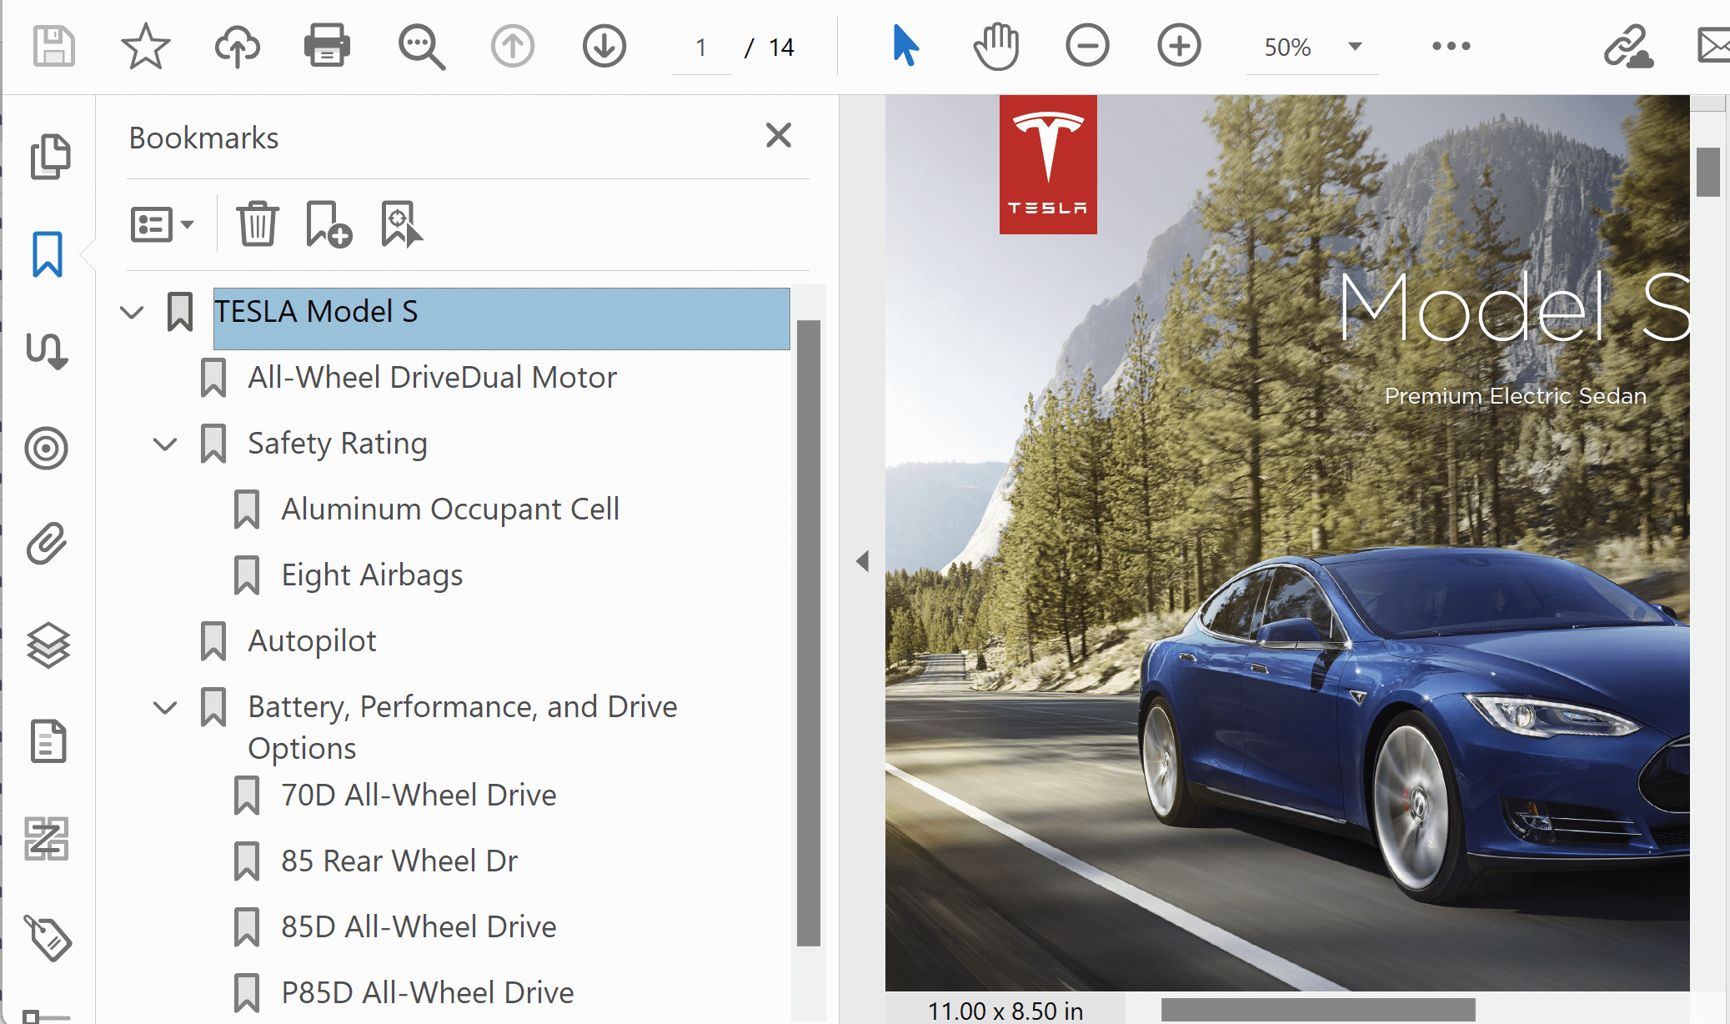Open the bookmark options menu dropdown

(163, 224)
